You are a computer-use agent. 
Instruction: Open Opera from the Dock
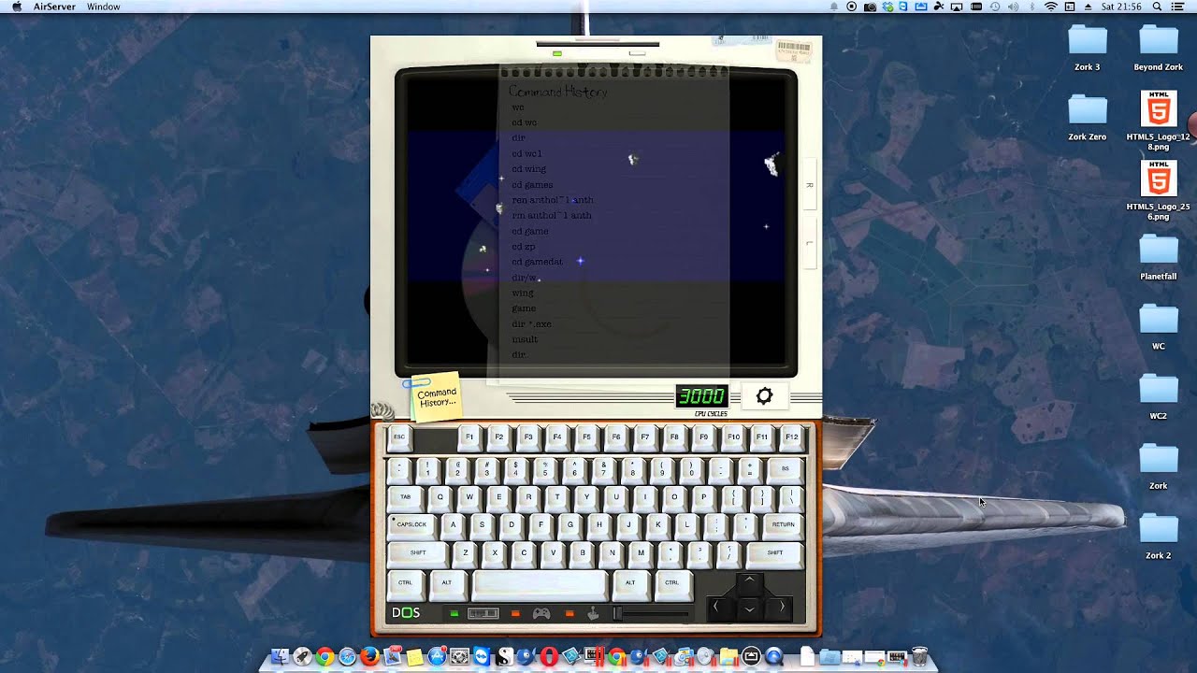[549, 656]
